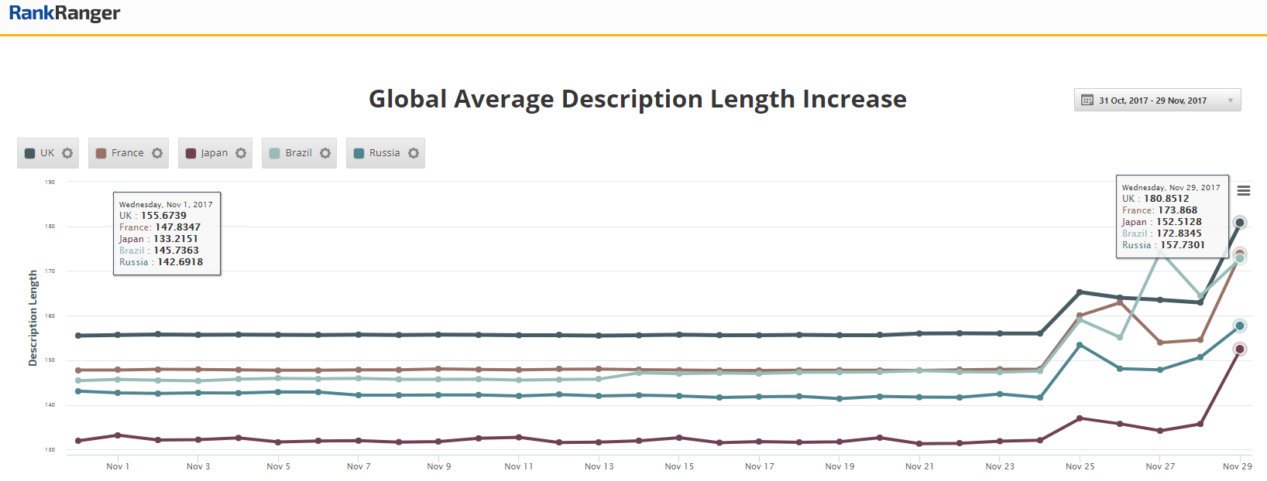Open the chart hamburger context menu
The image size is (1267, 481).
(x=1244, y=191)
